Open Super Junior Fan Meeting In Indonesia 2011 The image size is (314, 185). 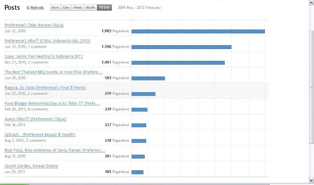point(44,56)
